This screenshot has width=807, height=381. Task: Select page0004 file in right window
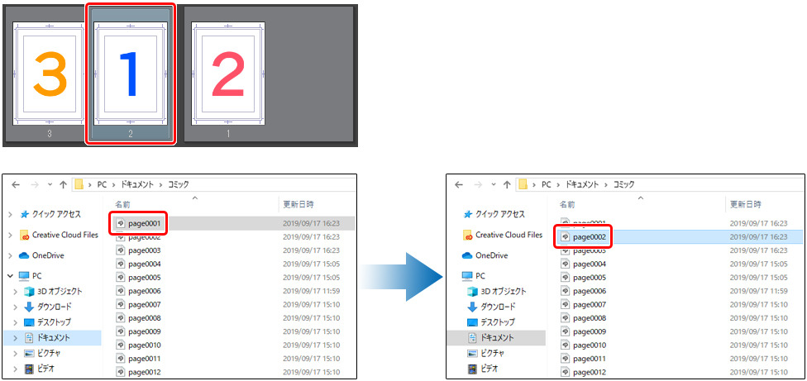(x=589, y=264)
